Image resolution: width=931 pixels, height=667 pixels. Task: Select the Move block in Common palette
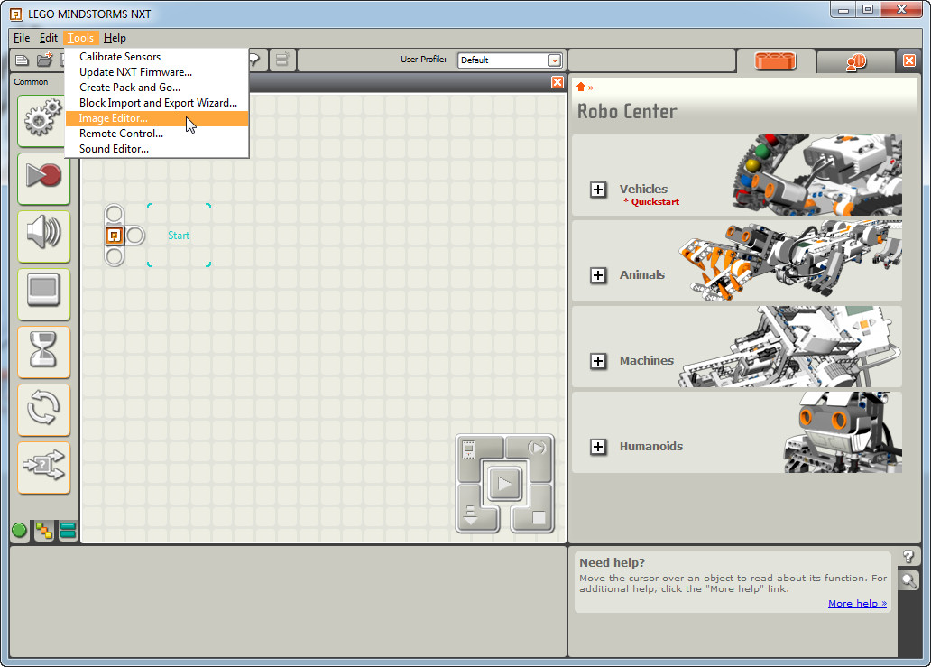tap(43, 120)
